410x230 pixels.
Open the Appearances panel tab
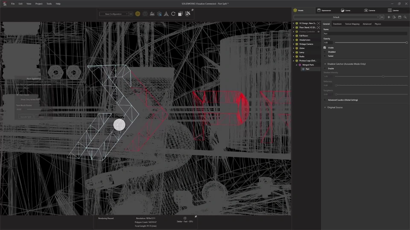click(324, 10)
